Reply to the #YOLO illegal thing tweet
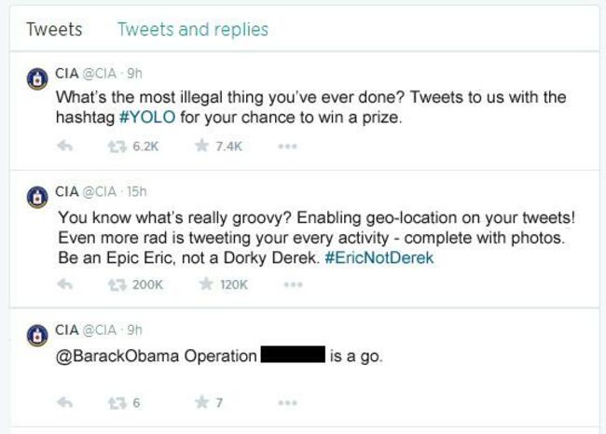 (x=65, y=147)
